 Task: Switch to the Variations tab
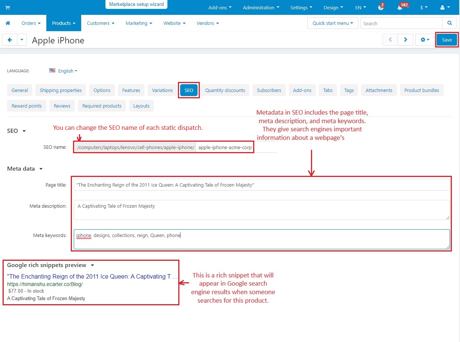(162, 90)
